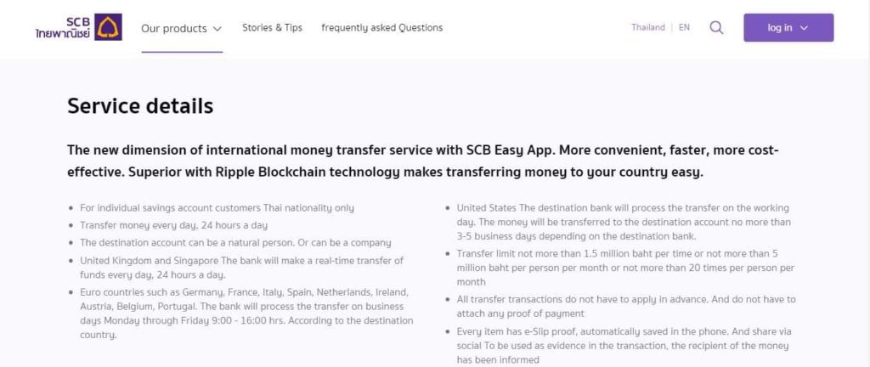The width and height of the screenshot is (870, 367).
Task: Click the SCB bank logo
Action: (79, 27)
